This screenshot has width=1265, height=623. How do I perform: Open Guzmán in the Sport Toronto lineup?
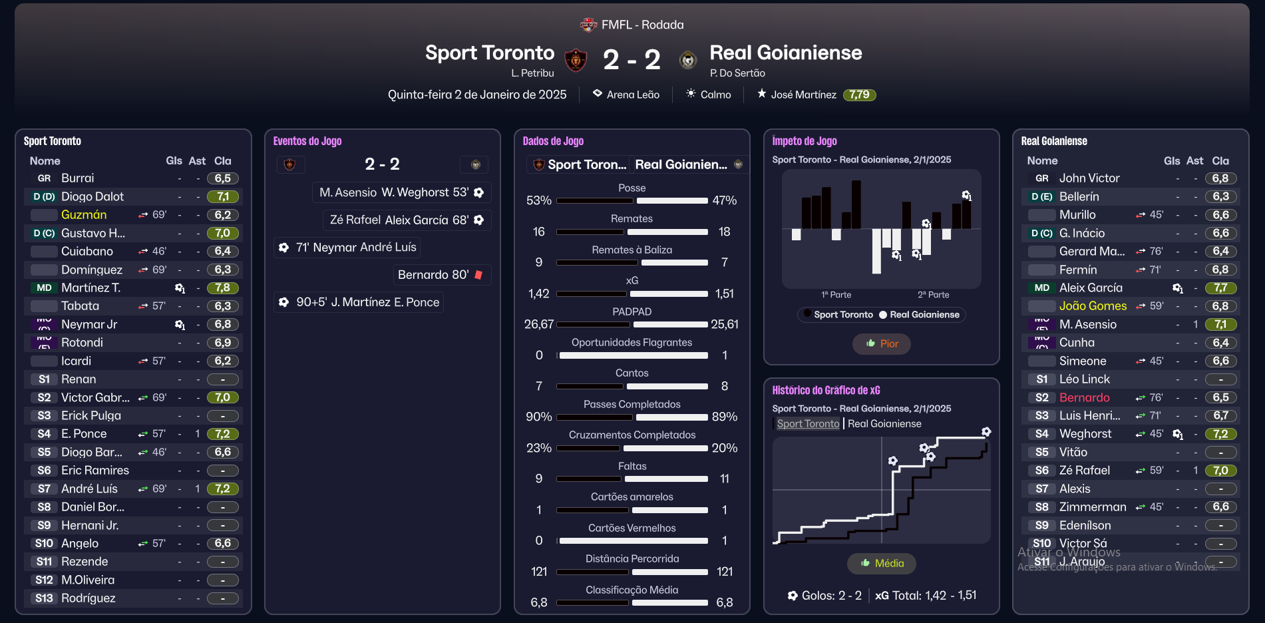tap(84, 215)
